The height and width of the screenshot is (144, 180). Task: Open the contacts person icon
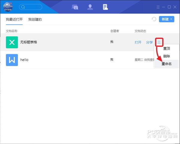(90, 7)
